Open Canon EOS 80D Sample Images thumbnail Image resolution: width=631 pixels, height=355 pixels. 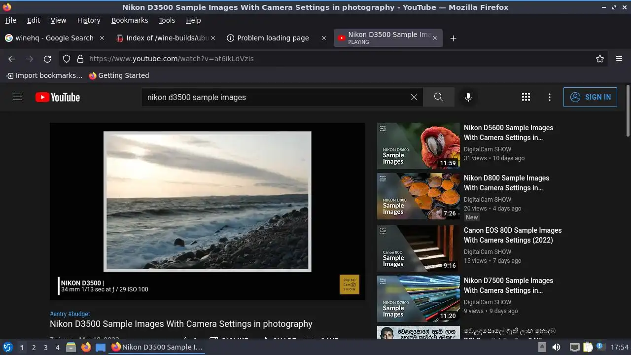tap(419, 248)
